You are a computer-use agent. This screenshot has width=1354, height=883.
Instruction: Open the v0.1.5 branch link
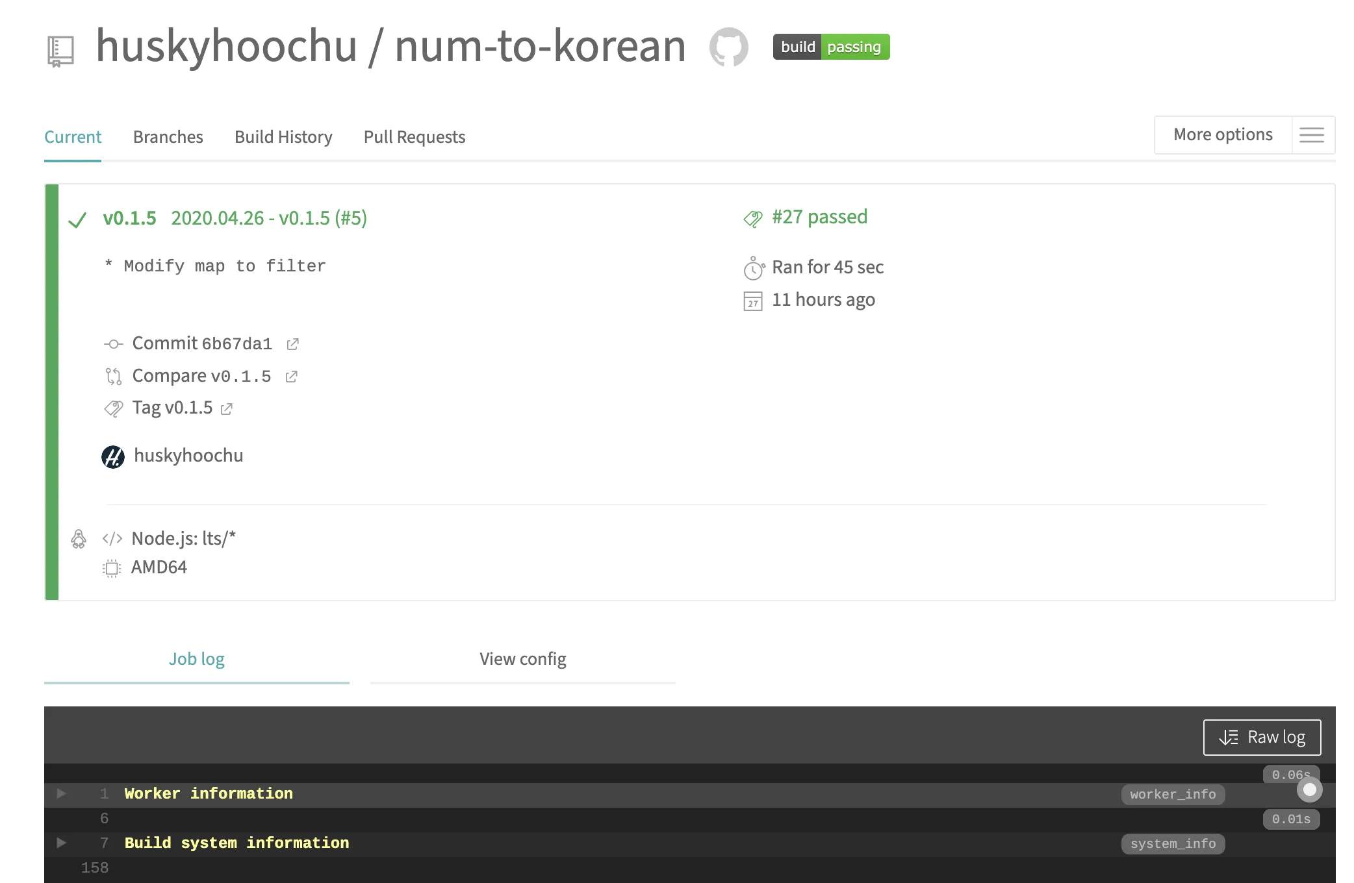click(x=129, y=218)
